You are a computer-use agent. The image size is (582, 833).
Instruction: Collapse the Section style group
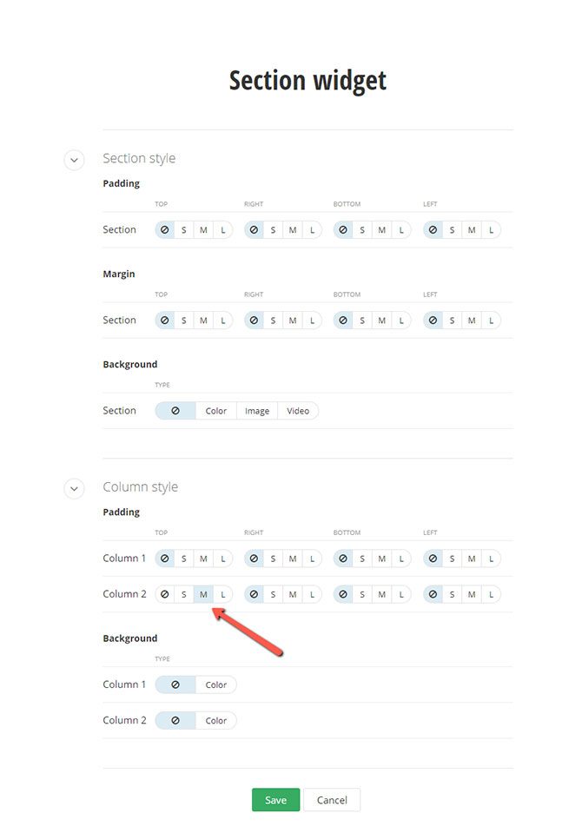click(74, 160)
